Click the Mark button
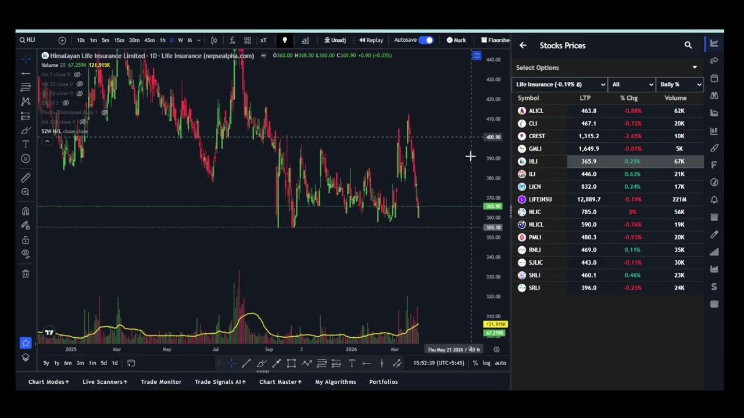 pos(456,40)
